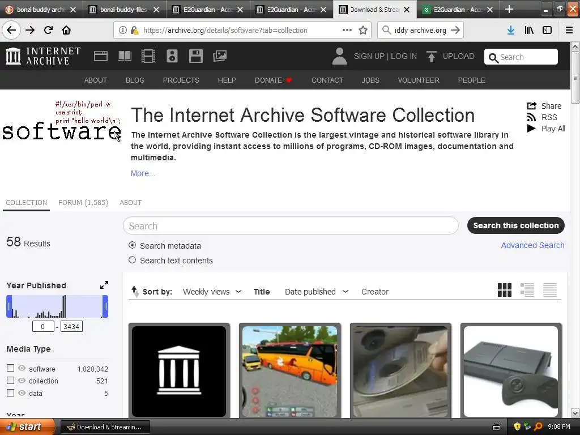Go to the browser home page icon
The width and height of the screenshot is (580, 435).
[x=66, y=30]
